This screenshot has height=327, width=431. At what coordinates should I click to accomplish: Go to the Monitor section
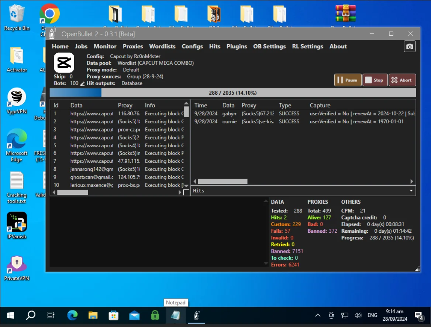(x=105, y=46)
